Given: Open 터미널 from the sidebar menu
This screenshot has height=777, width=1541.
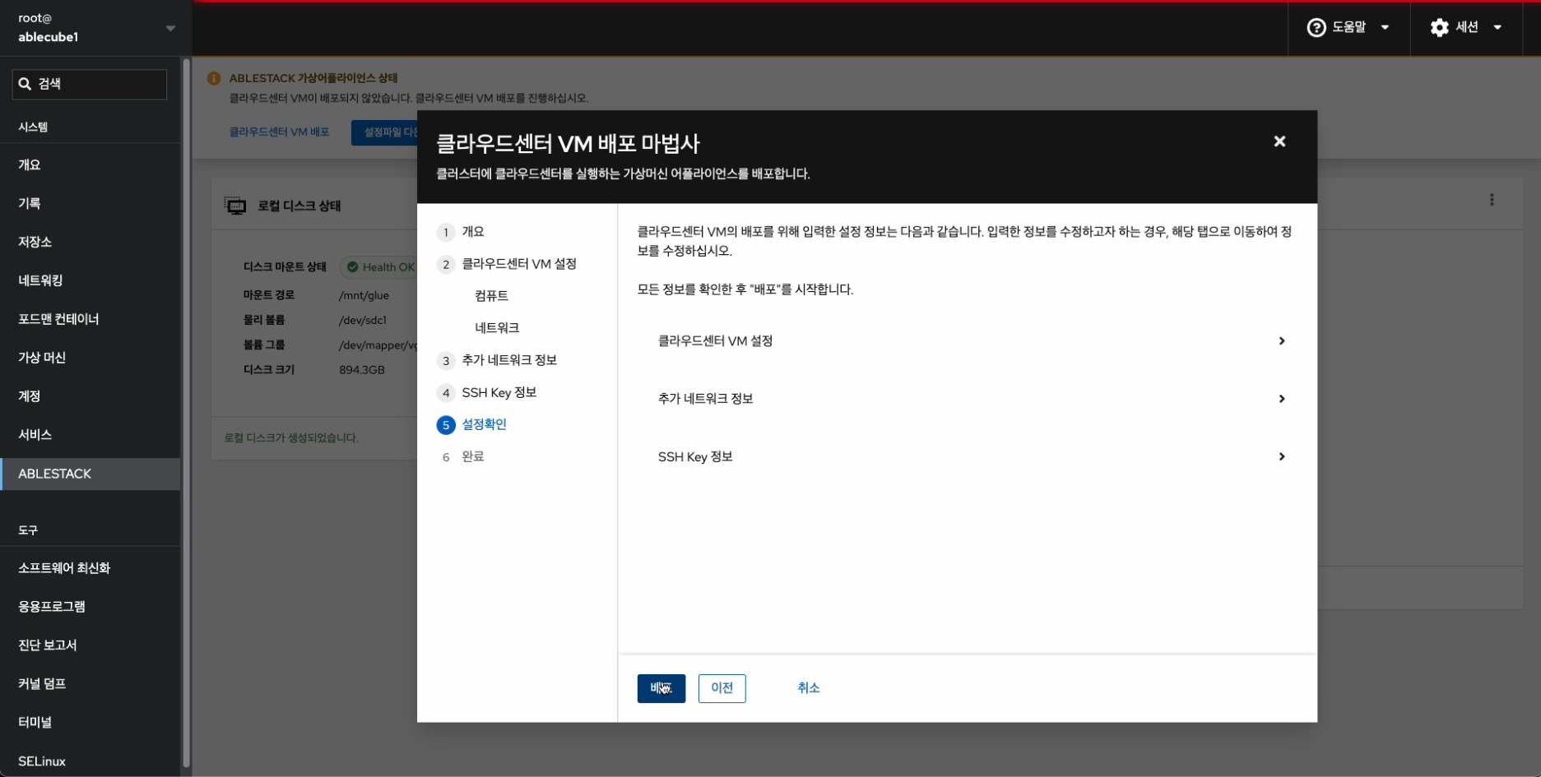Looking at the screenshot, I should 35,722.
